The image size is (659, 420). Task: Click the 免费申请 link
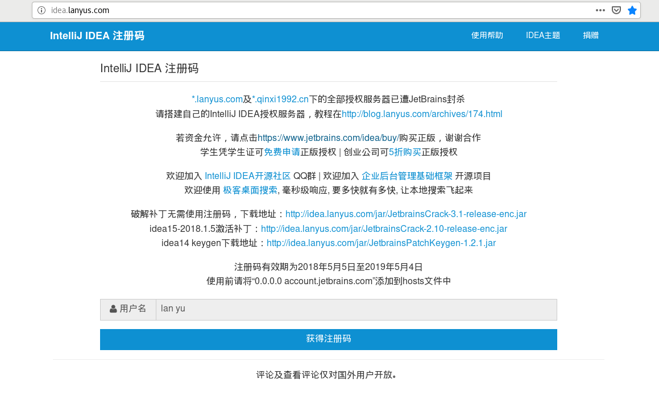tap(282, 152)
